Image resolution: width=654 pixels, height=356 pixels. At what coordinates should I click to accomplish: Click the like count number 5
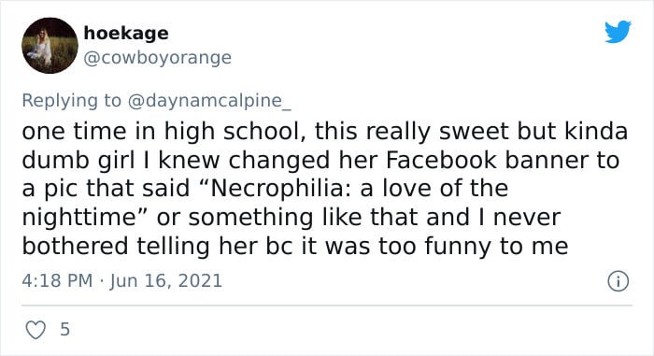click(x=64, y=330)
